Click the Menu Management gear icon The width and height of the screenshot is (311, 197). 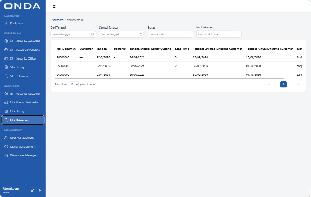coord(6,146)
